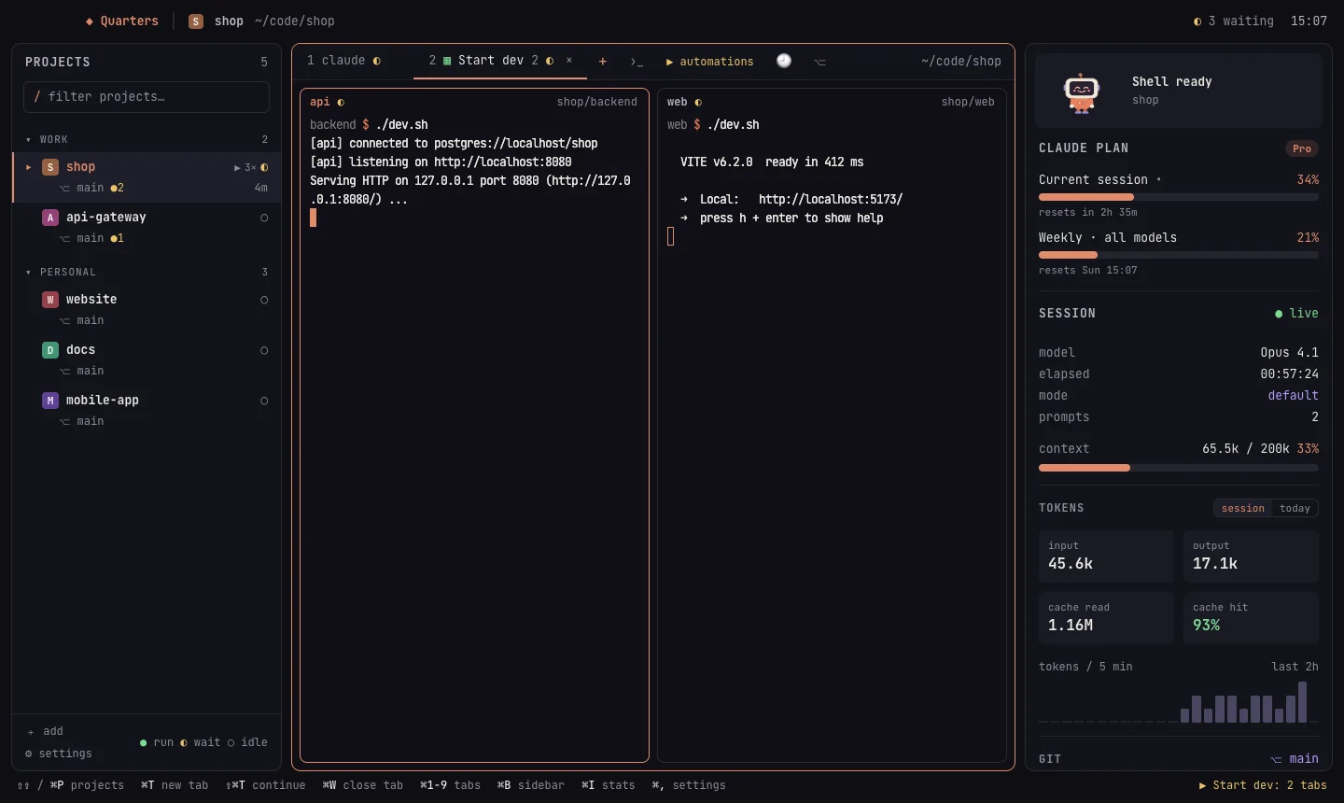The image size is (1344, 803).
Task: Click the D badge of the docs project
Action: 50,350
